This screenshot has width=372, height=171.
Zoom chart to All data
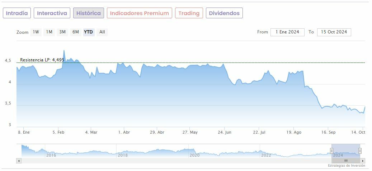coord(102,32)
